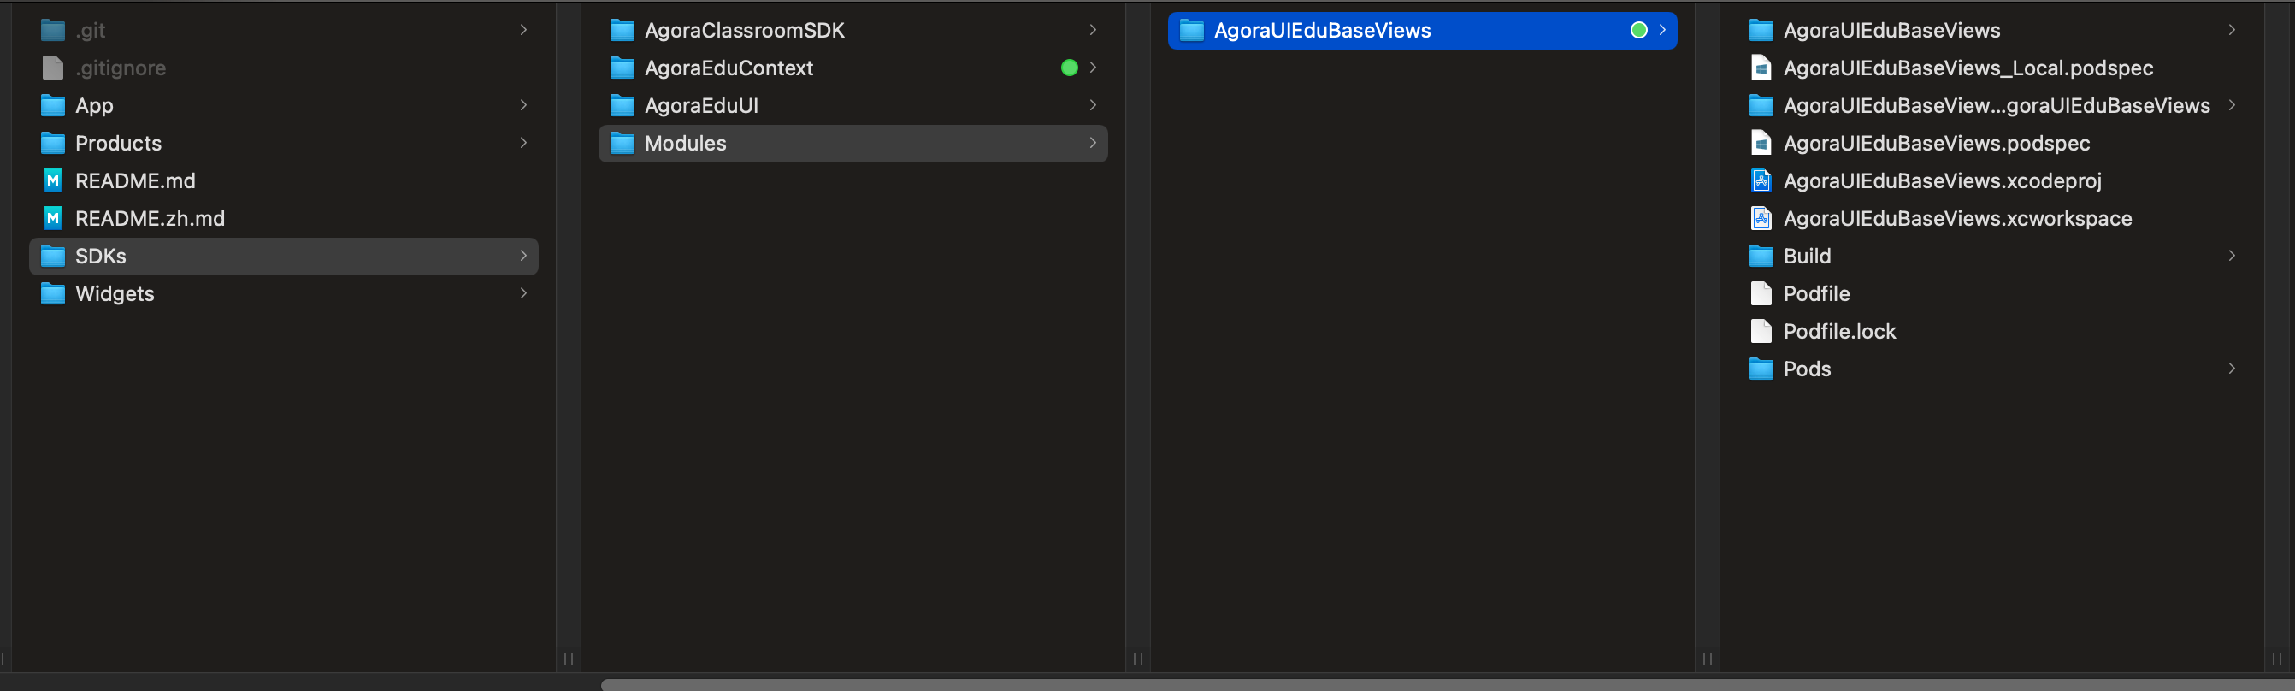The height and width of the screenshot is (691, 2295).
Task: Click the column resize handle below first column
Action: tap(569, 659)
